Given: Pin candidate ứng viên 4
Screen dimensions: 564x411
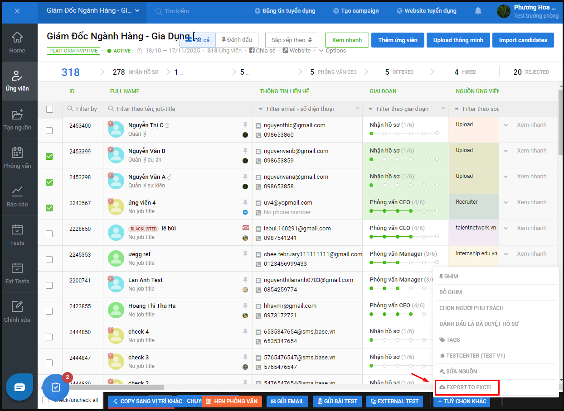Looking at the screenshot, I should (x=245, y=202).
